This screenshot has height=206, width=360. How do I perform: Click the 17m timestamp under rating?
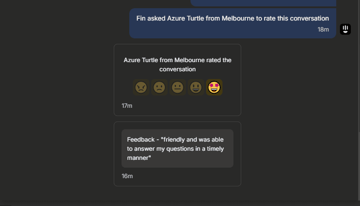click(127, 106)
